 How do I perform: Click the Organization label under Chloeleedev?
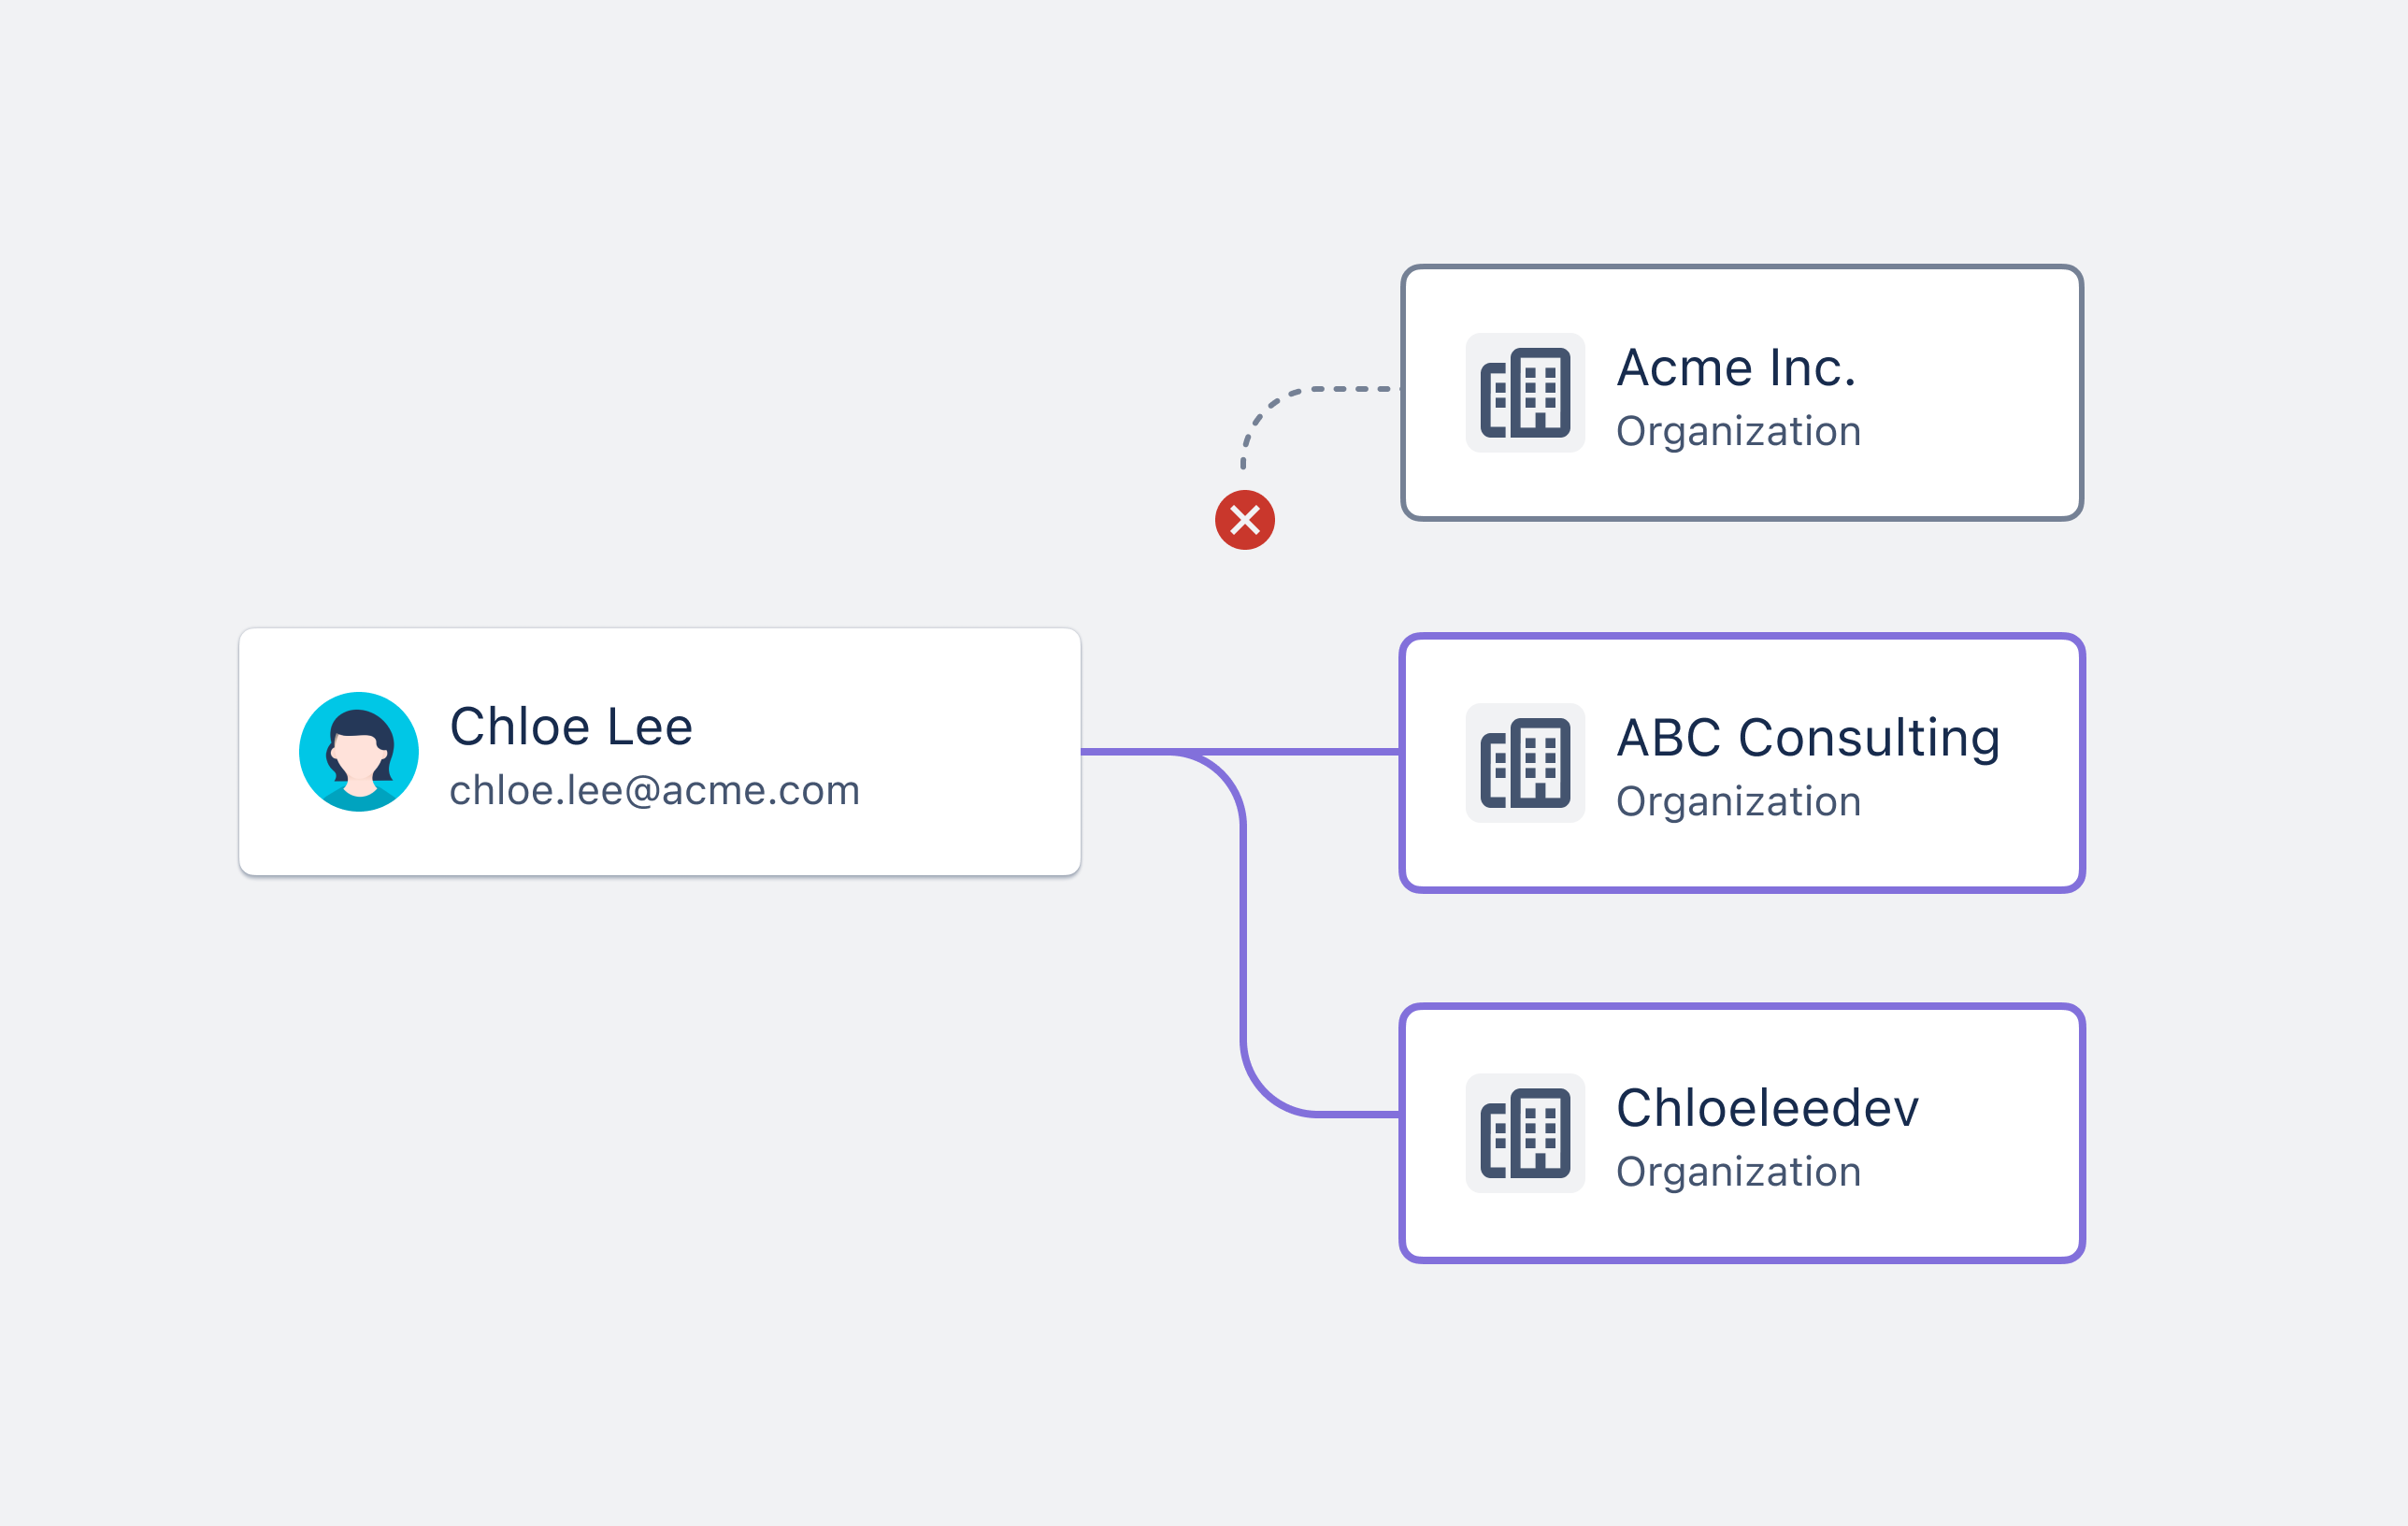(x=1738, y=1171)
